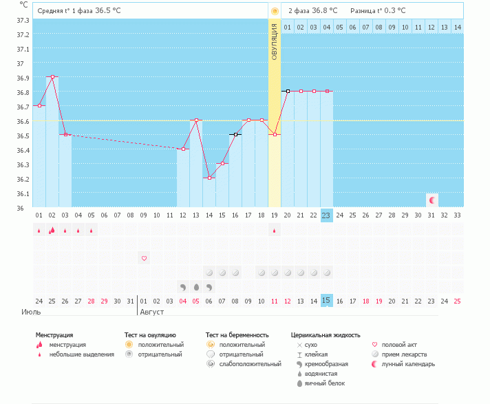490x404 pixels.
Task: Click the 'яичный белок' cervical fluid legend item
Action: click(323, 383)
